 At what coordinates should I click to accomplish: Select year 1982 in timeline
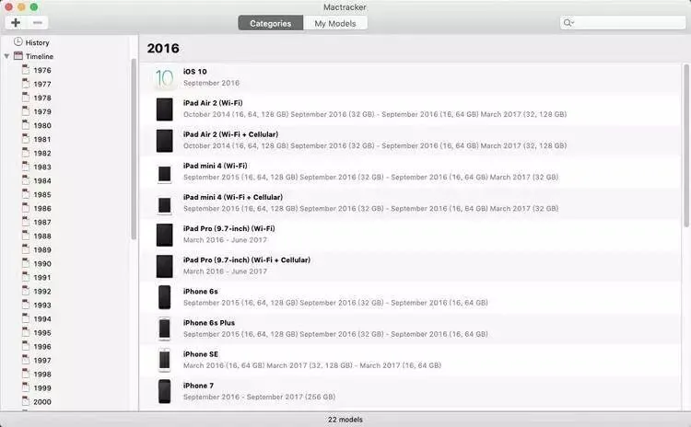click(x=42, y=153)
